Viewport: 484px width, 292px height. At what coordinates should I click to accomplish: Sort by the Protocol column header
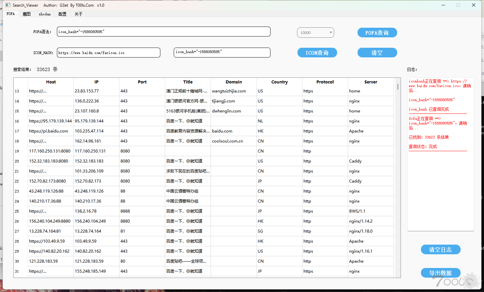click(x=325, y=82)
